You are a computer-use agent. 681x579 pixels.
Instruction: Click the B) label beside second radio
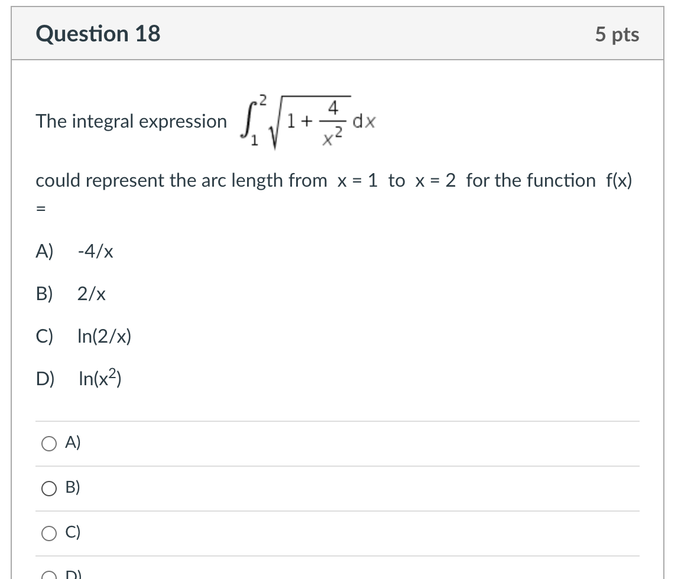coord(73,487)
